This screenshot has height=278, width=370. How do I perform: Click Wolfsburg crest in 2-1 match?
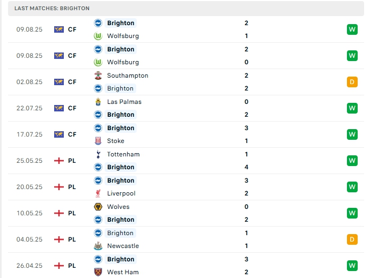pyautogui.click(x=98, y=36)
